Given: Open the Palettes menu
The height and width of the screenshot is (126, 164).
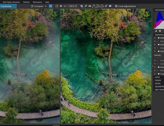Looking at the screenshot, I should point(26,2).
